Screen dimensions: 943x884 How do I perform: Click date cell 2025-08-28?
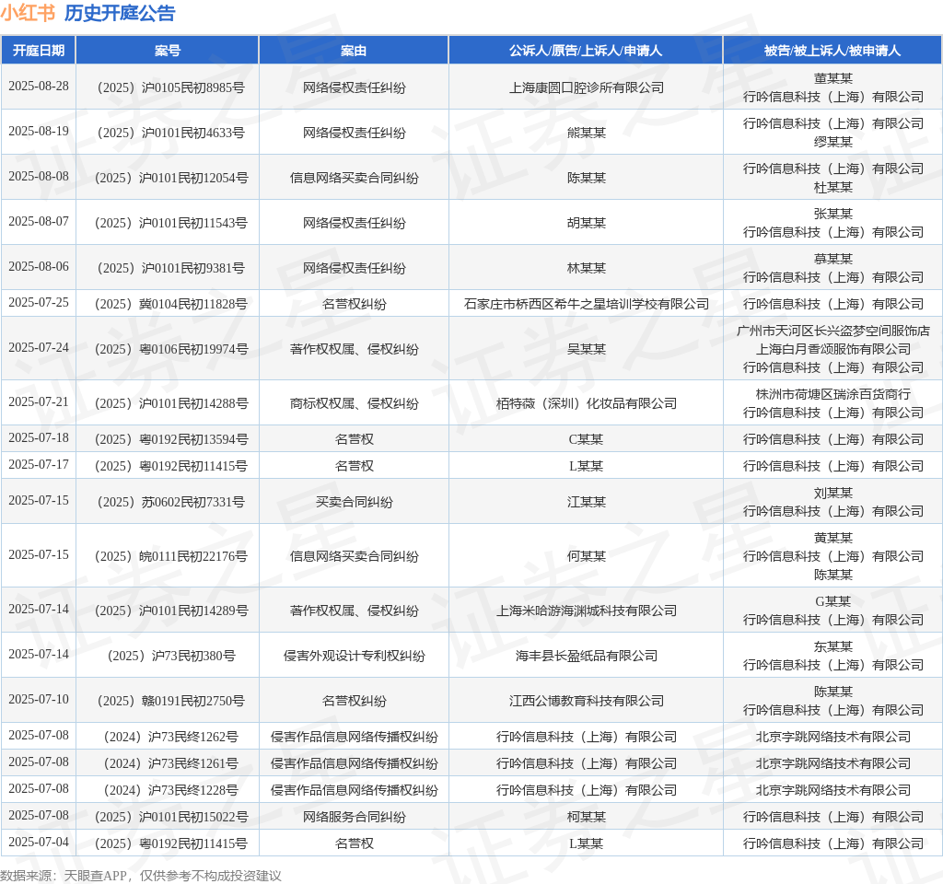[39, 86]
